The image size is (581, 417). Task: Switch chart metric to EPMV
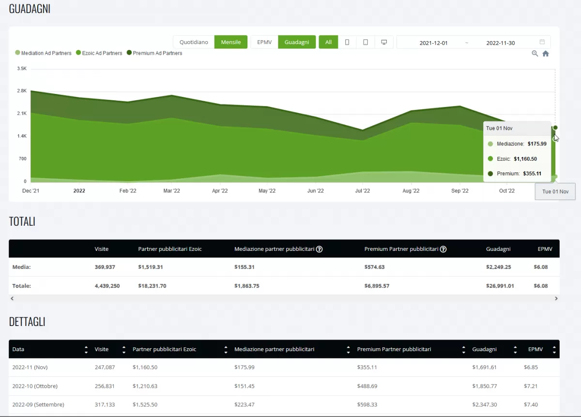(264, 42)
